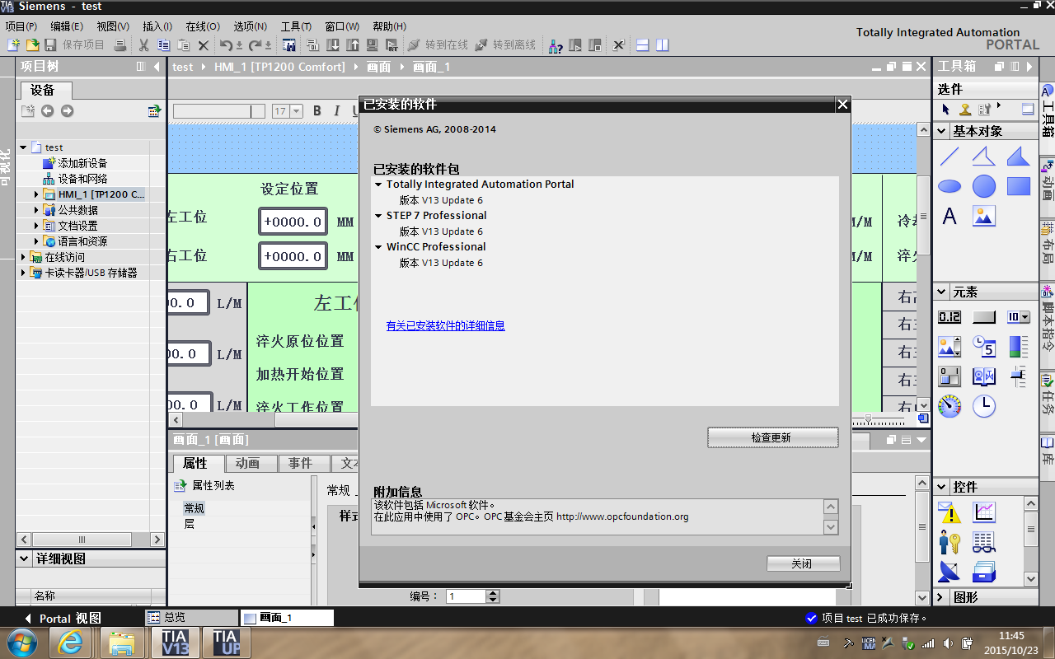Select the Clock element in the toolbox
Screen dimensions: 1055x659
984,406
